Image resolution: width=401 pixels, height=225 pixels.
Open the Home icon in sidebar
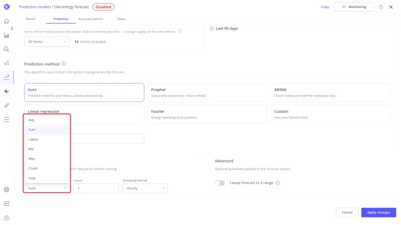[x=7, y=21]
